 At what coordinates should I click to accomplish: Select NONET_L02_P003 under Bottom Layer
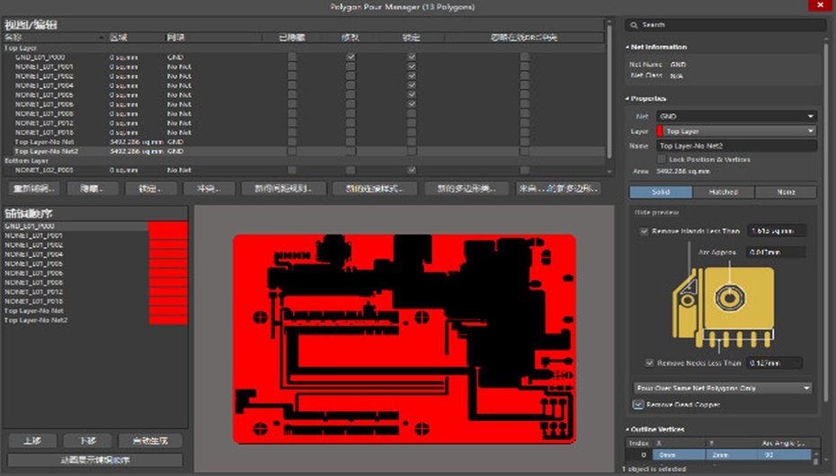point(305,171)
